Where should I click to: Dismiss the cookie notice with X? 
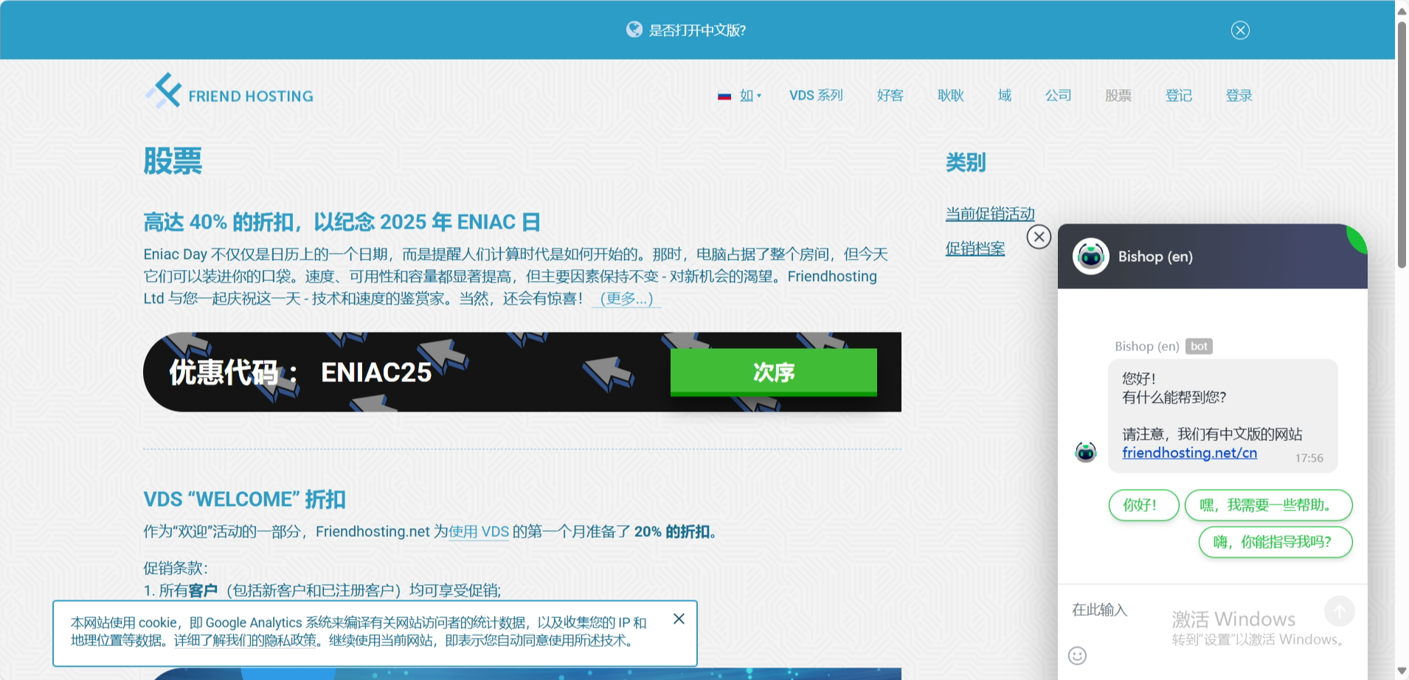(679, 619)
